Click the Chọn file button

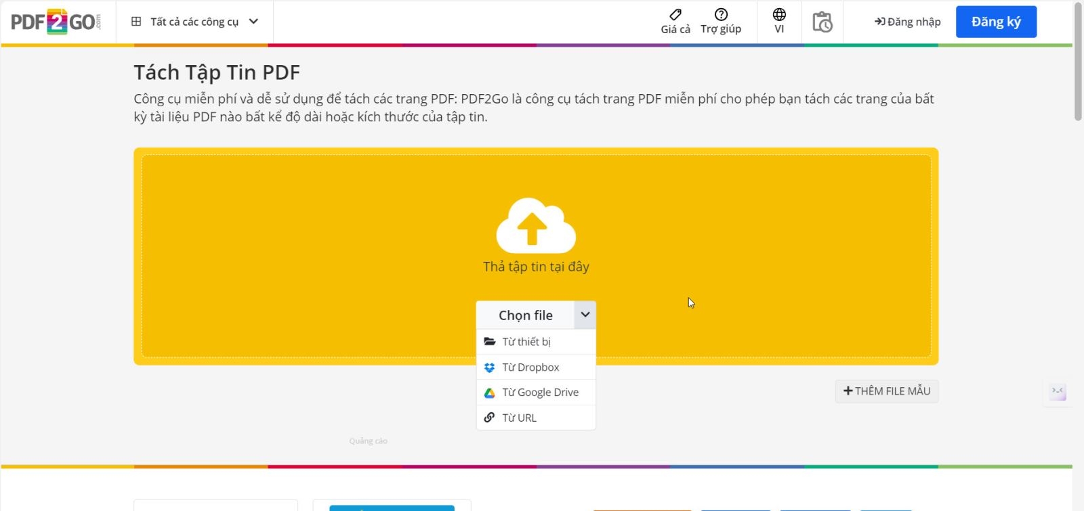tap(526, 315)
